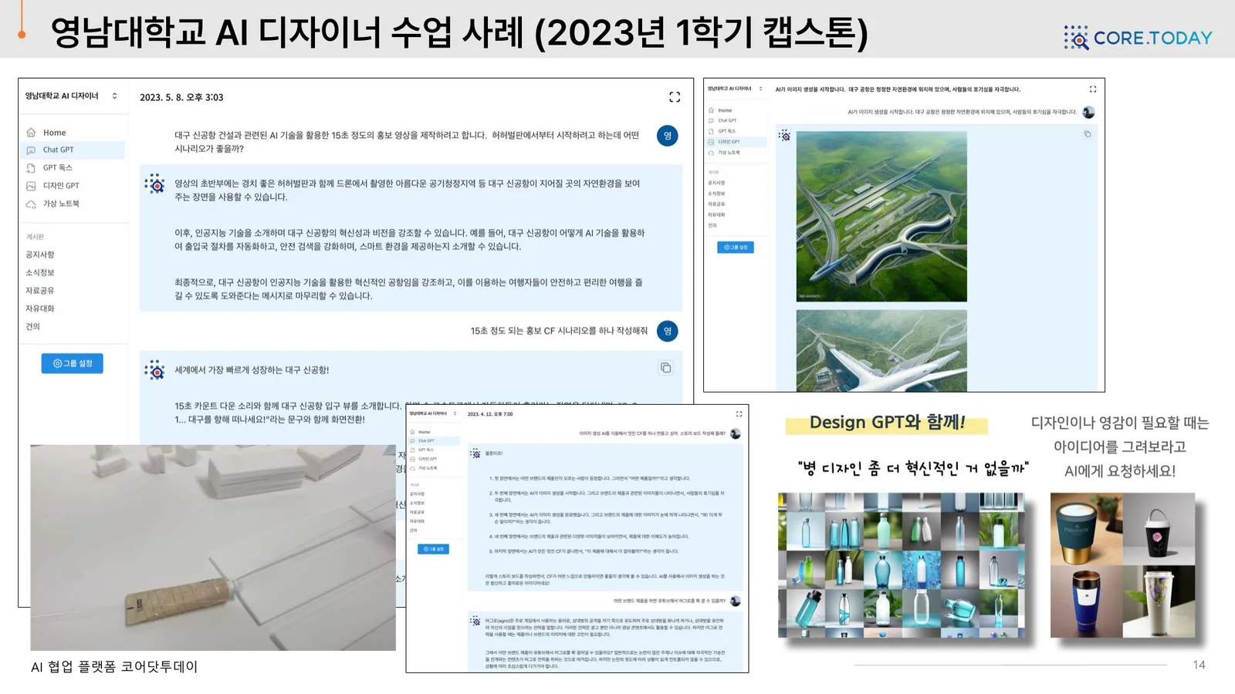
Task: Click 그룹 설정 button in the 2023. 4. 12. window
Action: pos(433,549)
